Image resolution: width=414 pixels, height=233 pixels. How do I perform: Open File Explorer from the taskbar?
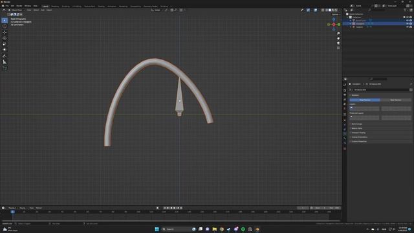coord(214,229)
